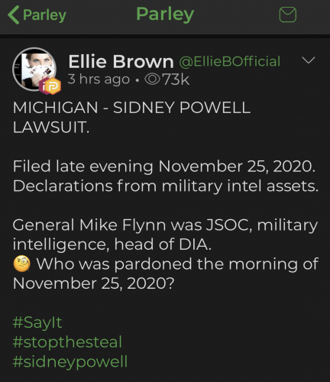This screenshot has height=382, width=330.
Task: Open the #SayIt hashtag
Action: (37, 322)
